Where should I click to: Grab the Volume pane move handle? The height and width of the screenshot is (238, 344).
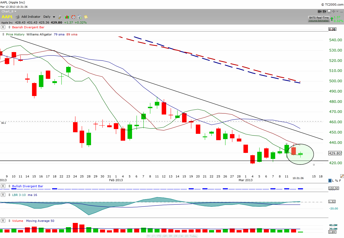10,221
